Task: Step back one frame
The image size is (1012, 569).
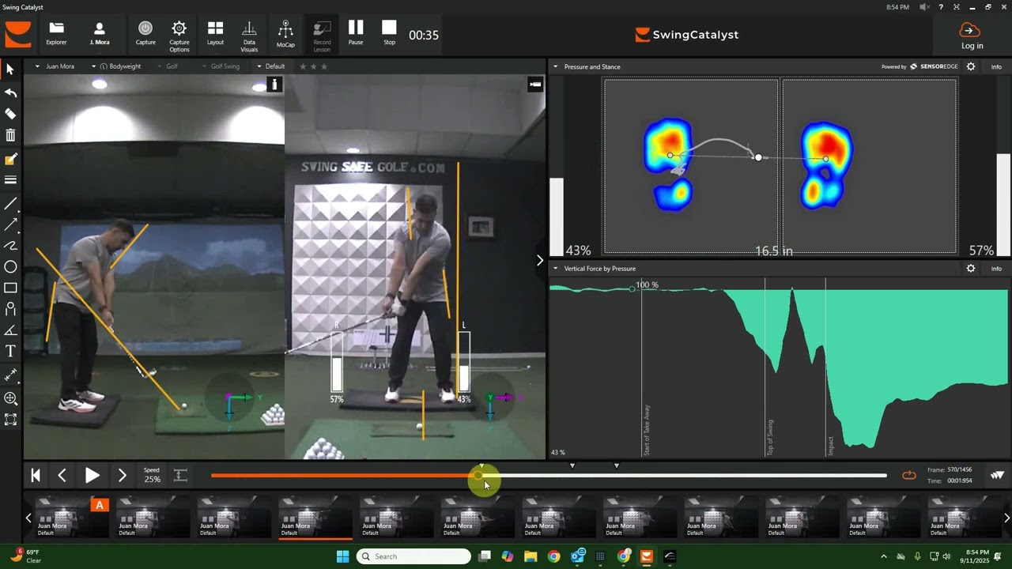Action: tap(62, 475)
